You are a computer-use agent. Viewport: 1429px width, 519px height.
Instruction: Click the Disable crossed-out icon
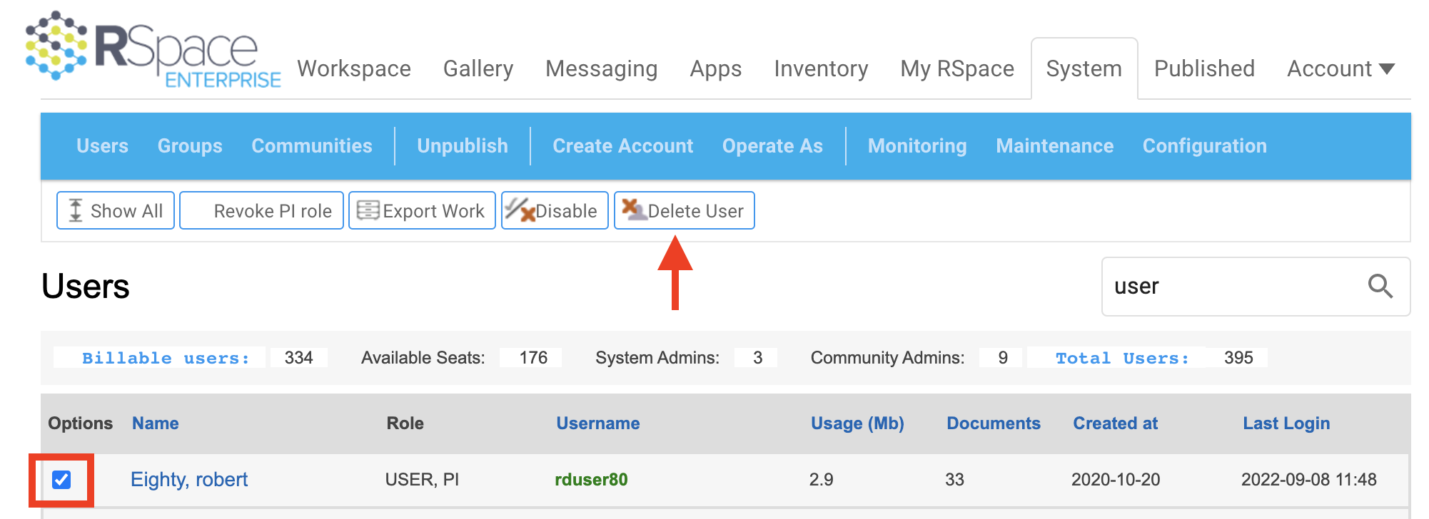pos(520,210)
